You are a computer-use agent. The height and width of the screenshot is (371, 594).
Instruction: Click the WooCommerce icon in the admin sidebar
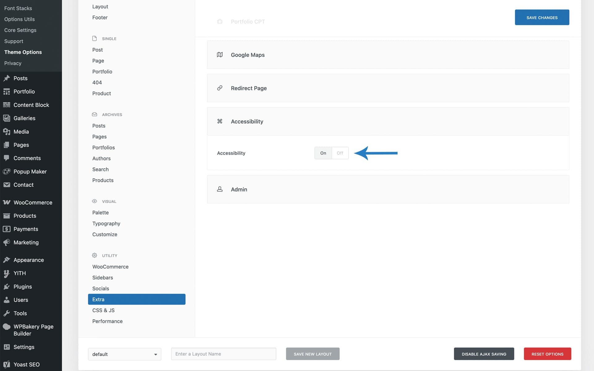[x=6, y=203]
